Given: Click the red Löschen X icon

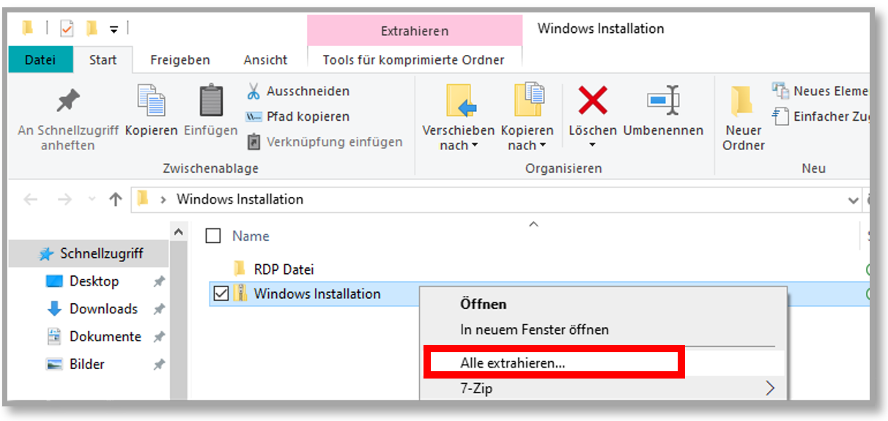Looking at the screenshot, I should click(x=592, y=100).
